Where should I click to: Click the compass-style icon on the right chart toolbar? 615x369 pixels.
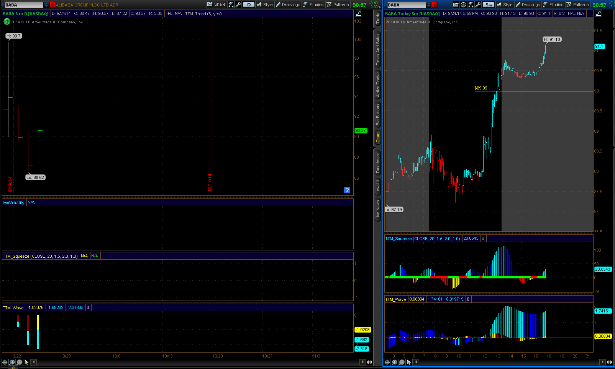[463, 4]
